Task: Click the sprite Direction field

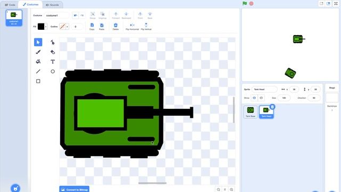Action: click(314, 98)
